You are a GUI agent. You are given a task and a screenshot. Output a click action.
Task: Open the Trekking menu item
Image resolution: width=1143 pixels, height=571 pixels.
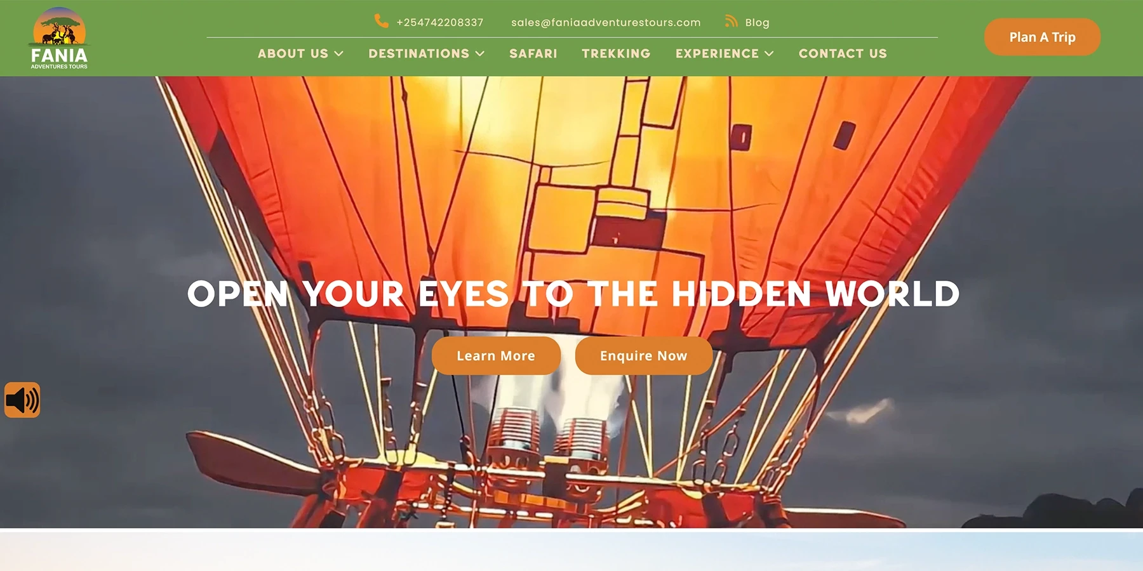coord(616,54)
